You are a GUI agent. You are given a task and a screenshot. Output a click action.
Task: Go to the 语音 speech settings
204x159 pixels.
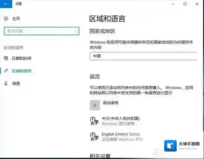point(16,84)
